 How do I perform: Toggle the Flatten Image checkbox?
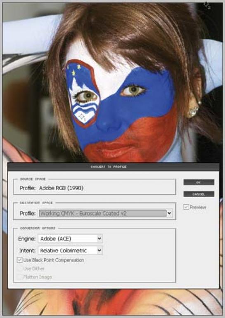click(19, 277)
